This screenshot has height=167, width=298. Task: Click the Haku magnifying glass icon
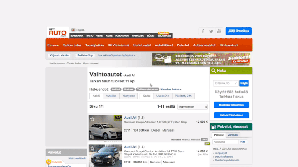click(214, 71)
